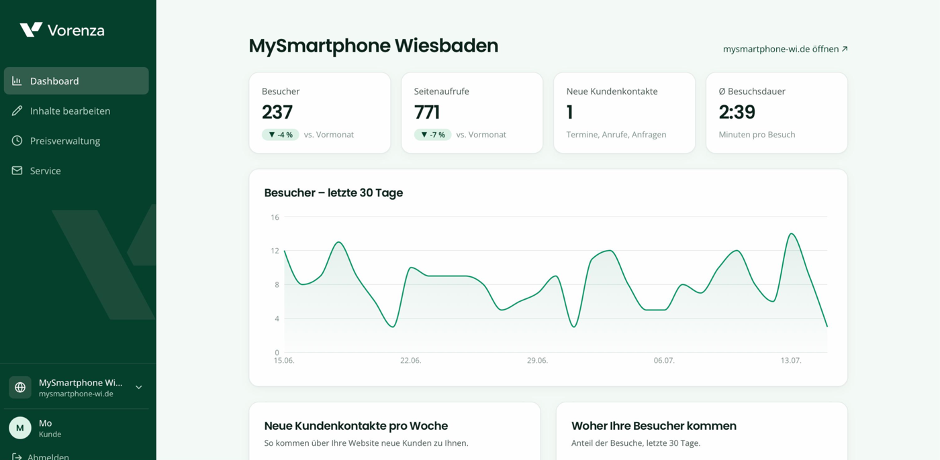
Task: Click the pencil icon for Inhalte bearbeiten
Action: [17, 111]
